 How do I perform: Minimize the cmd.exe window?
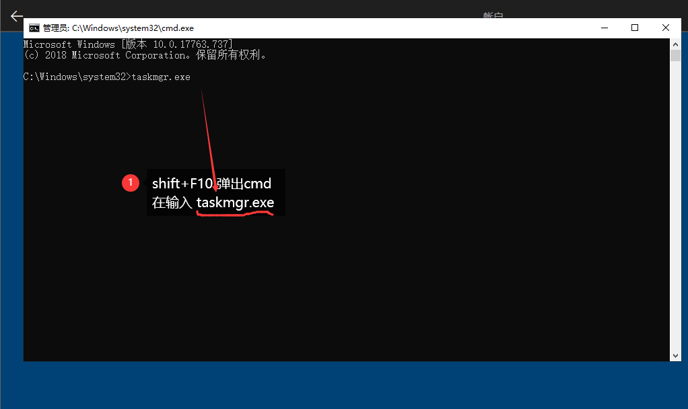(x=604, y=28)
